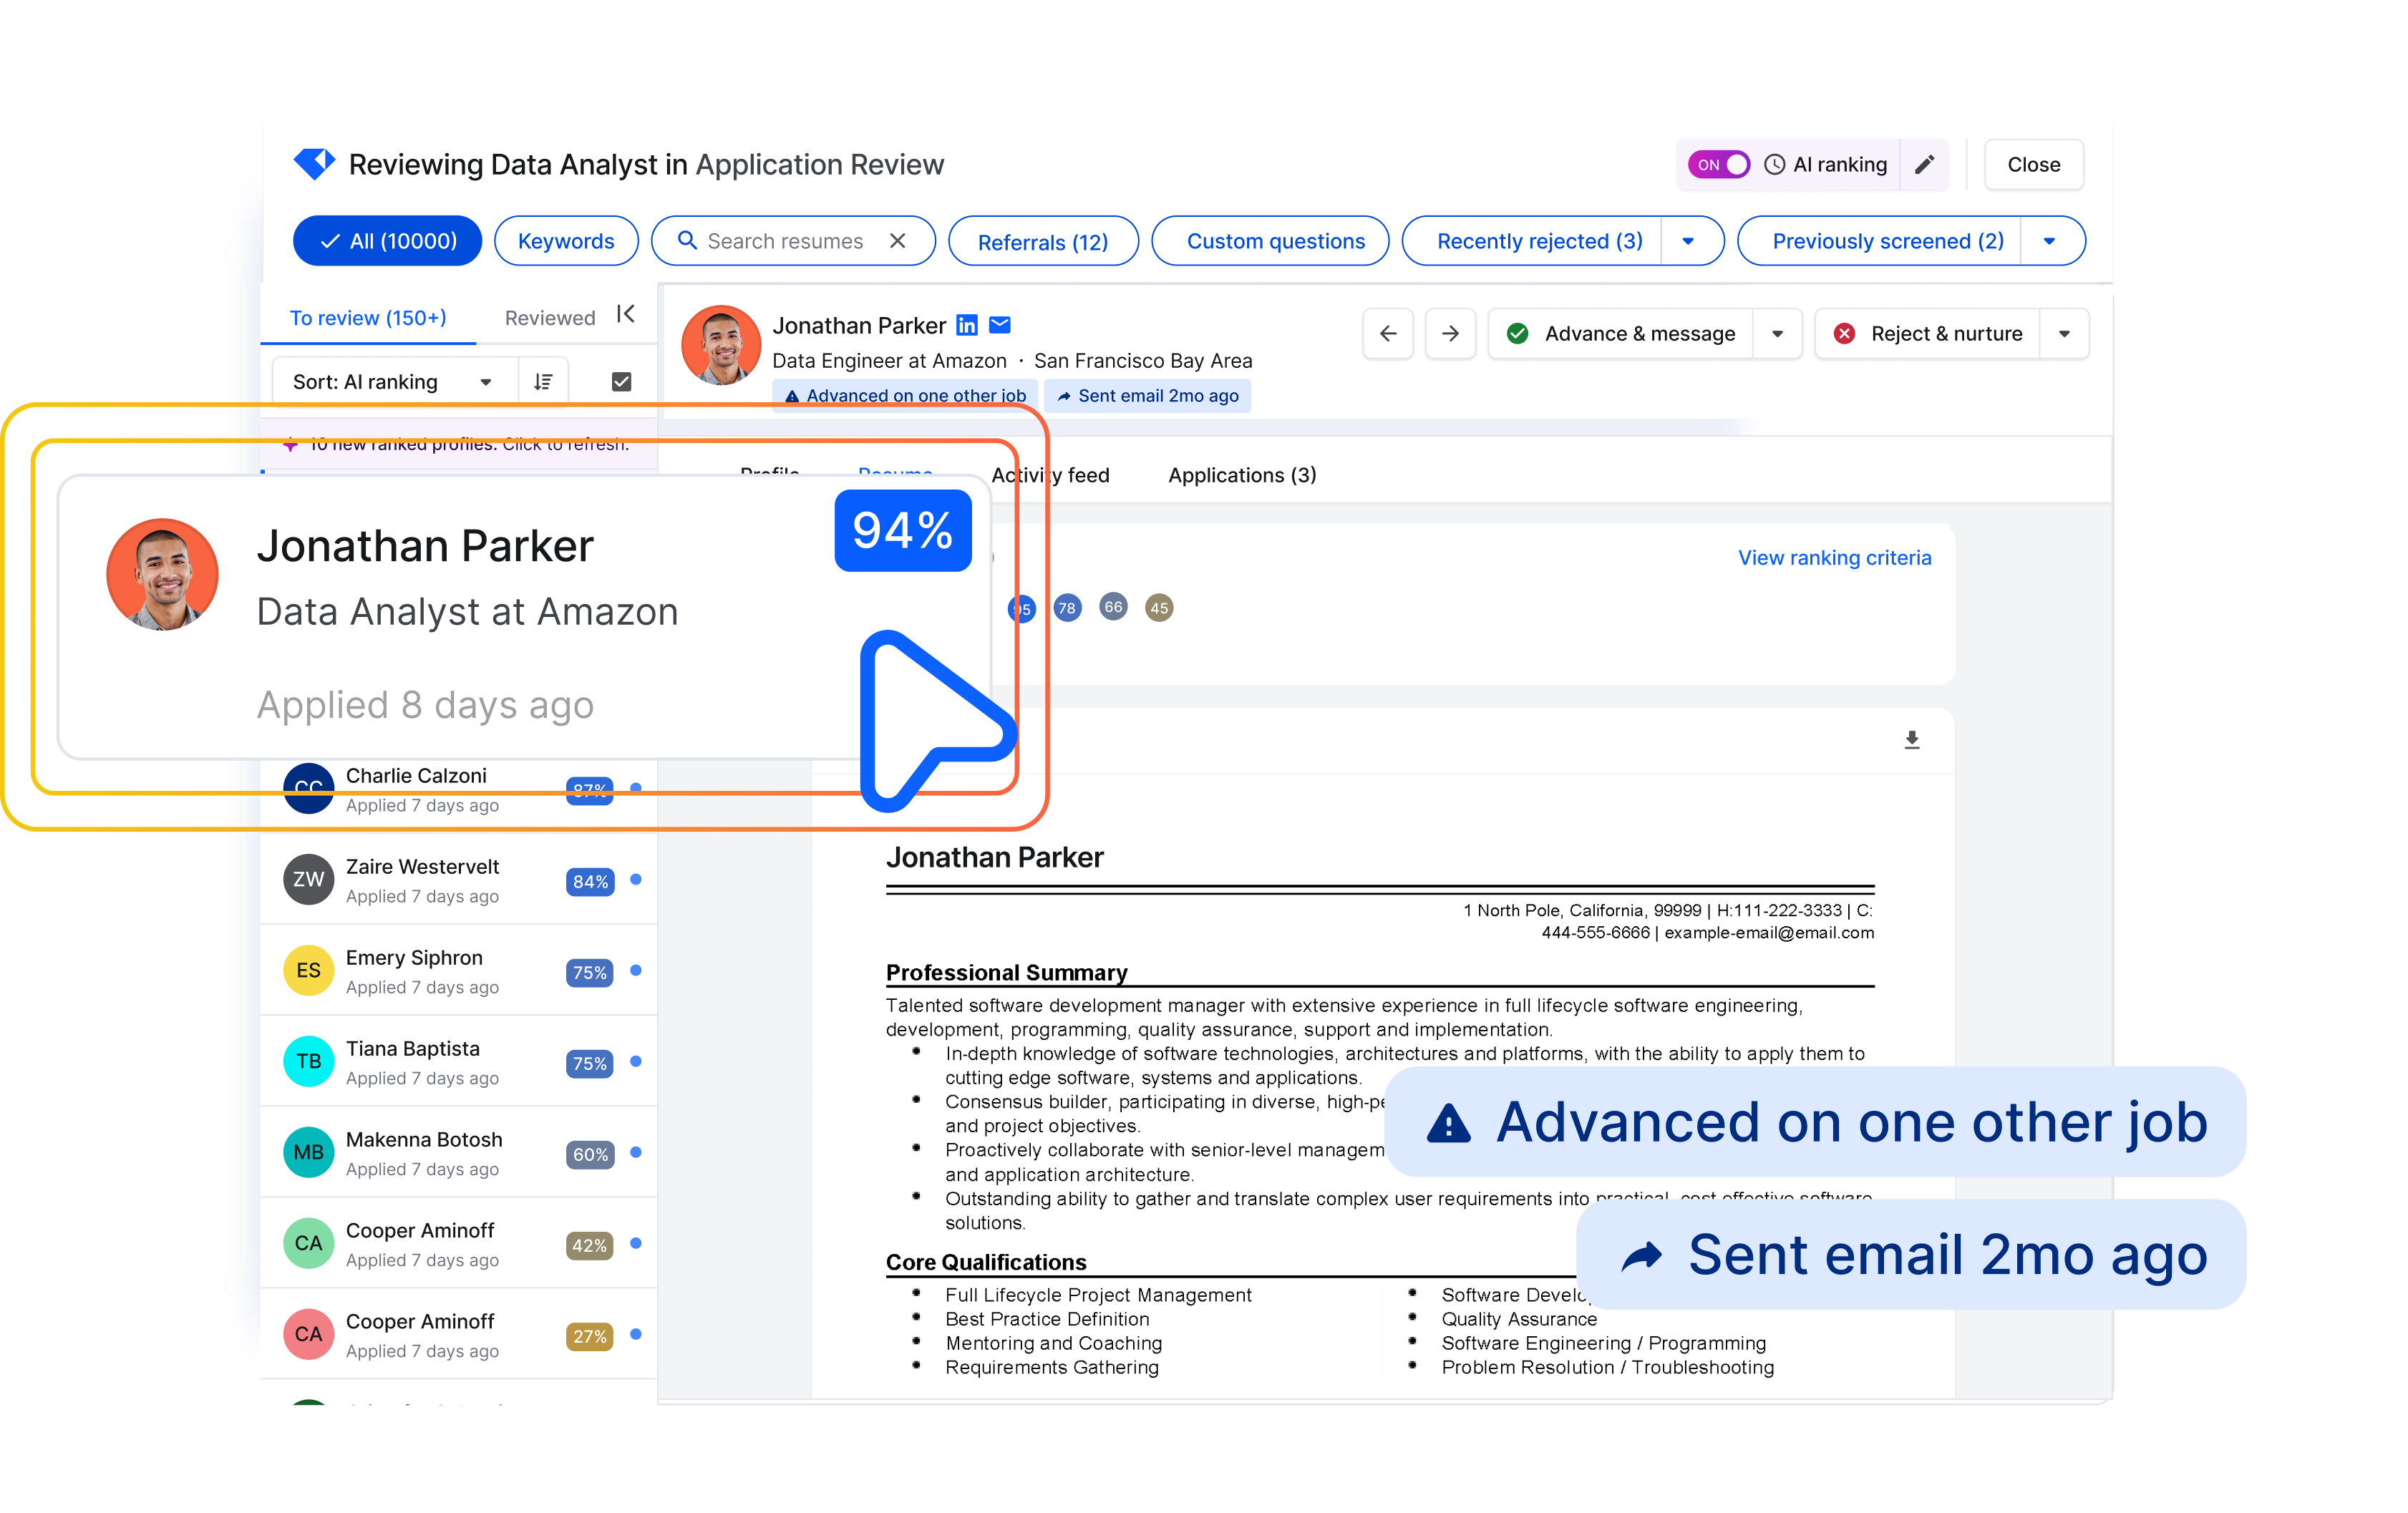Download Jonathan Parker's resume
Viewport: 2408px width, 1513px height.
(x=1911, y=739)
